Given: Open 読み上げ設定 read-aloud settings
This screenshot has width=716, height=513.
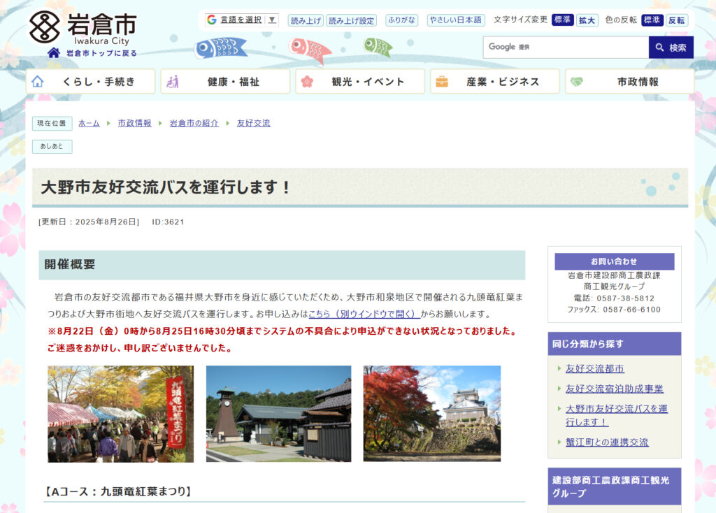Looking at the screenshot, I should 351,20.
